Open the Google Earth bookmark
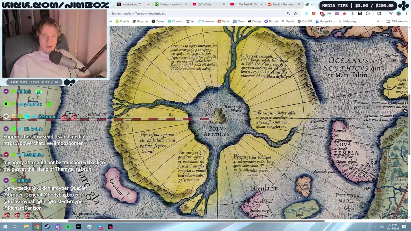The width and height of the screenshot is (411, 231). [x=325, y=21]
